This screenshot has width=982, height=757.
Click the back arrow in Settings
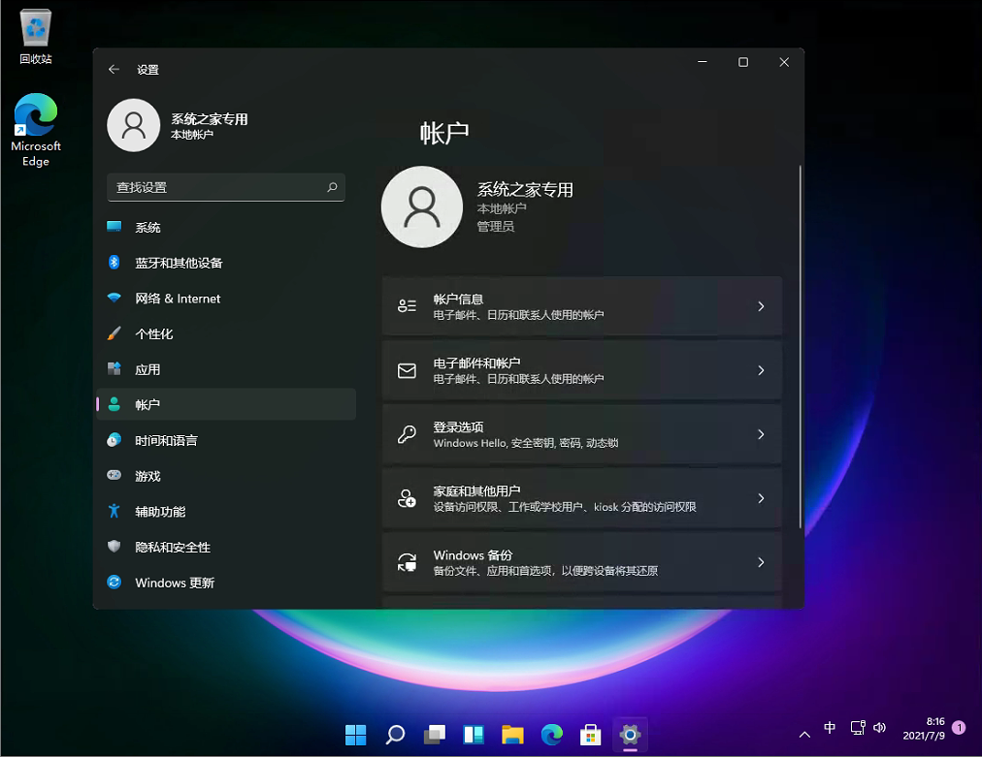point(114,70)
